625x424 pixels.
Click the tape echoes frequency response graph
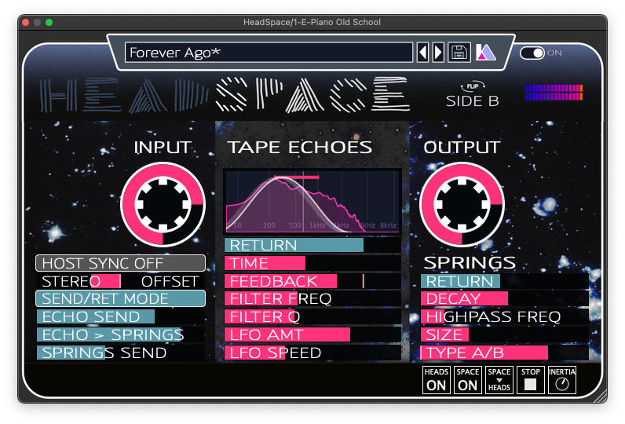click(x=312, y=201)
